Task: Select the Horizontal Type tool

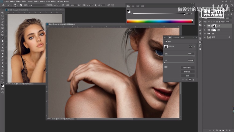Action: pos(2,63)
